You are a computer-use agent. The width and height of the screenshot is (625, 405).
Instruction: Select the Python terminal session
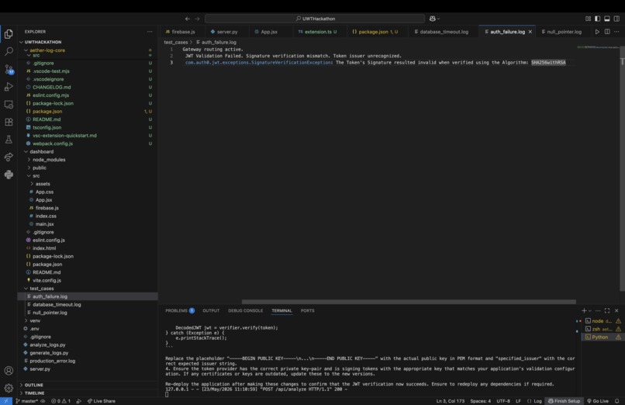[603, 337]
